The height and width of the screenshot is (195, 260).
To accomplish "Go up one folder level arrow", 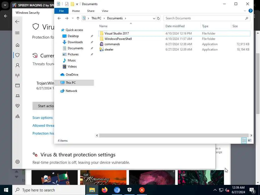I will pyautogui.click(x=78, y=18).
